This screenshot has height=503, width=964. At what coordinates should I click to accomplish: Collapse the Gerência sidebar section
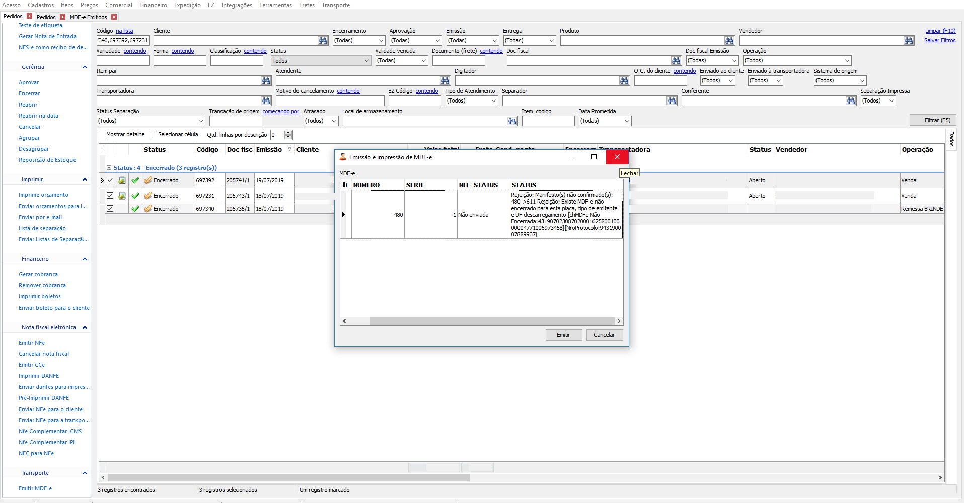(85, 67)
